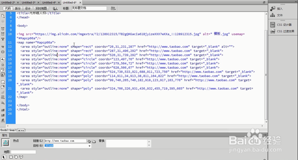The image size is (298, 160).
Task: Click scroll down arrow in 替换 field
Action: pos(149,145)
